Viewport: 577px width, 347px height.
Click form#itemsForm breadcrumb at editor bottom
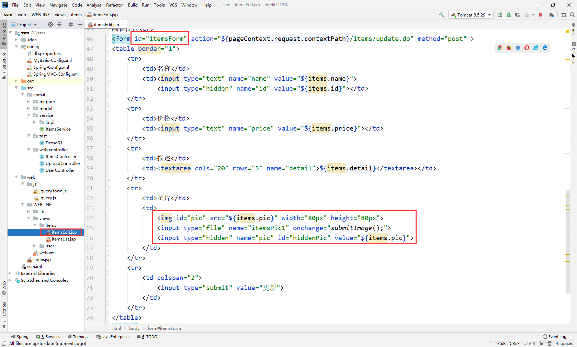[x=164, y=328]
